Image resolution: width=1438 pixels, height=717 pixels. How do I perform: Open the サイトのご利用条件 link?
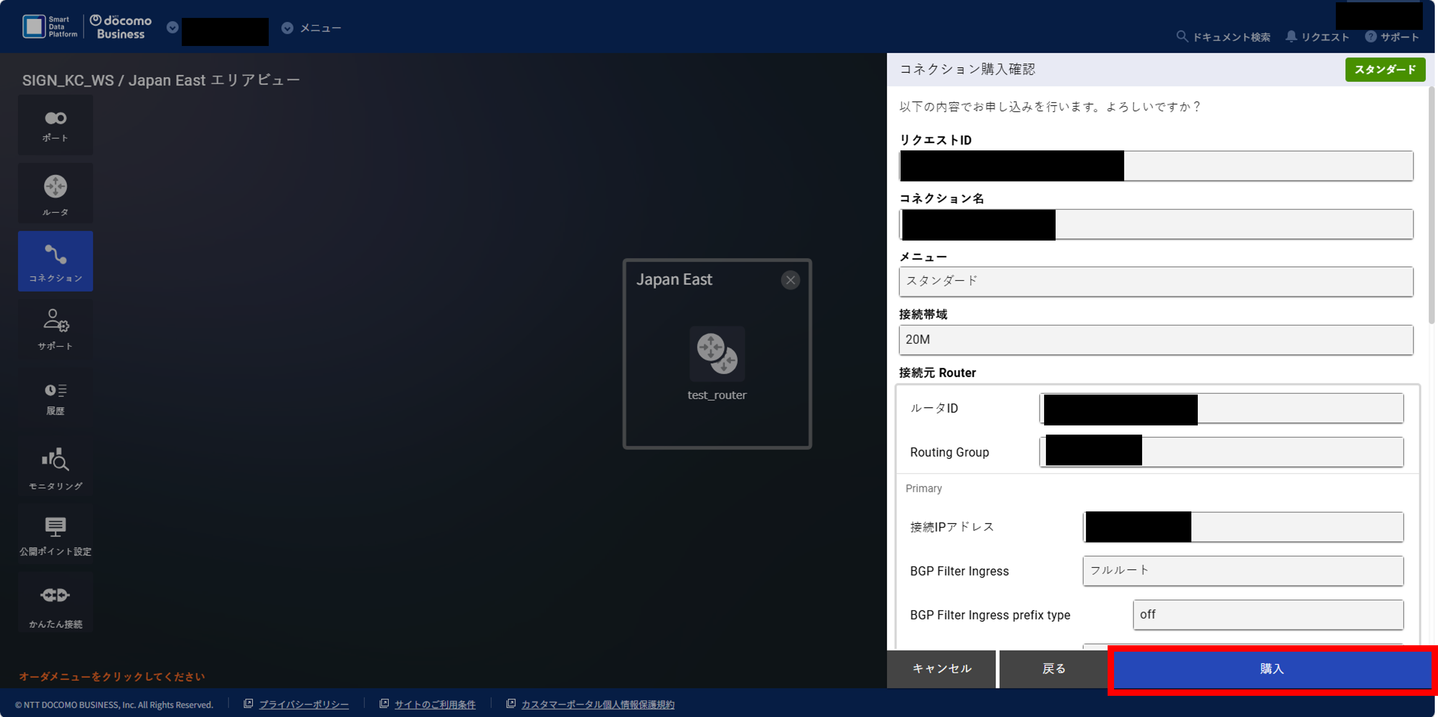click(x=435, y=705)
